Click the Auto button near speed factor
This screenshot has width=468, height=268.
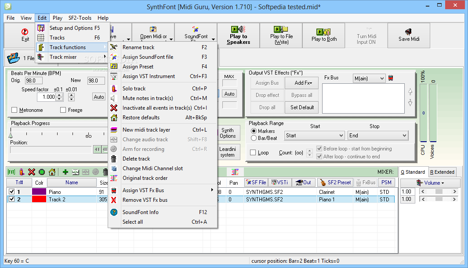[x=99, y=97]
